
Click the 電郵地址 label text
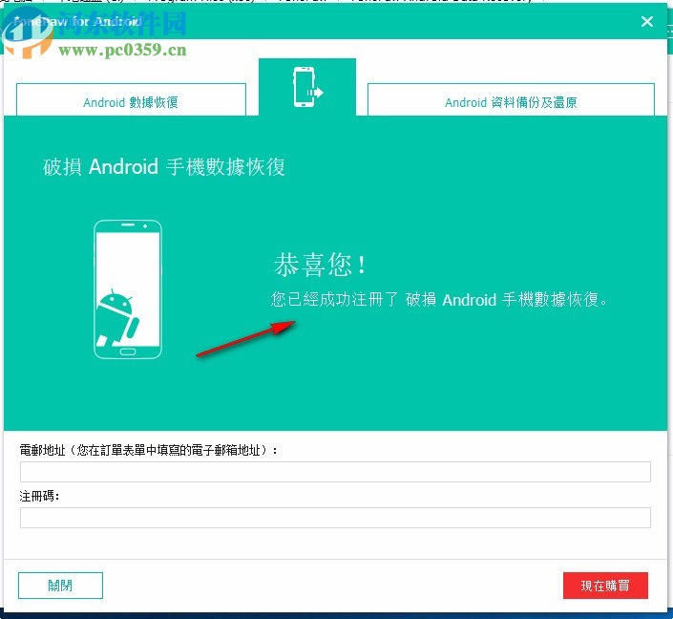(148, 450)
